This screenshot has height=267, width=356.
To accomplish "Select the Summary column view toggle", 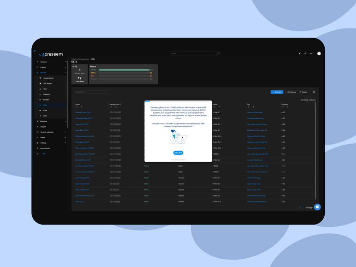I will [277, 92].
